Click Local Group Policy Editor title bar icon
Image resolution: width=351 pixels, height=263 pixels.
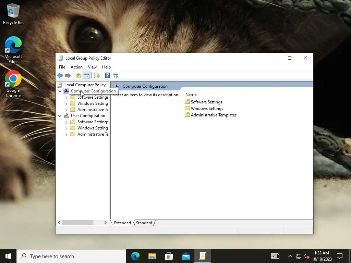tap(61, 58)
